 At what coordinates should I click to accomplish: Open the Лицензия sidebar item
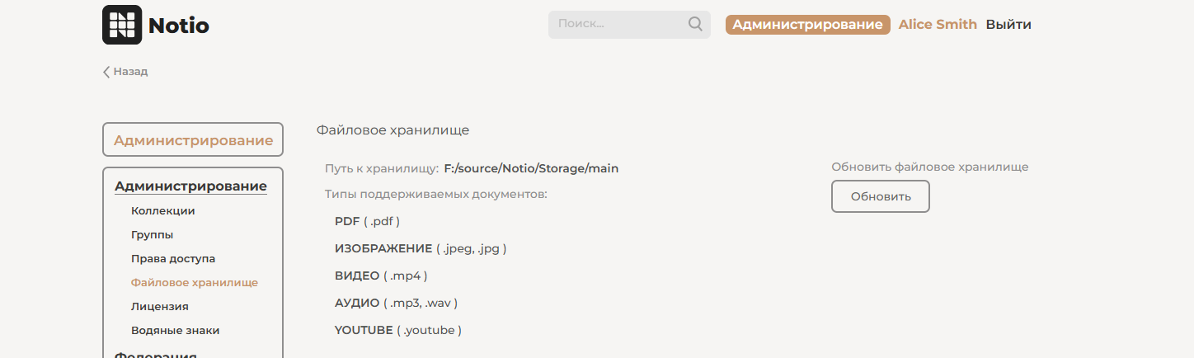coord(159,306)
